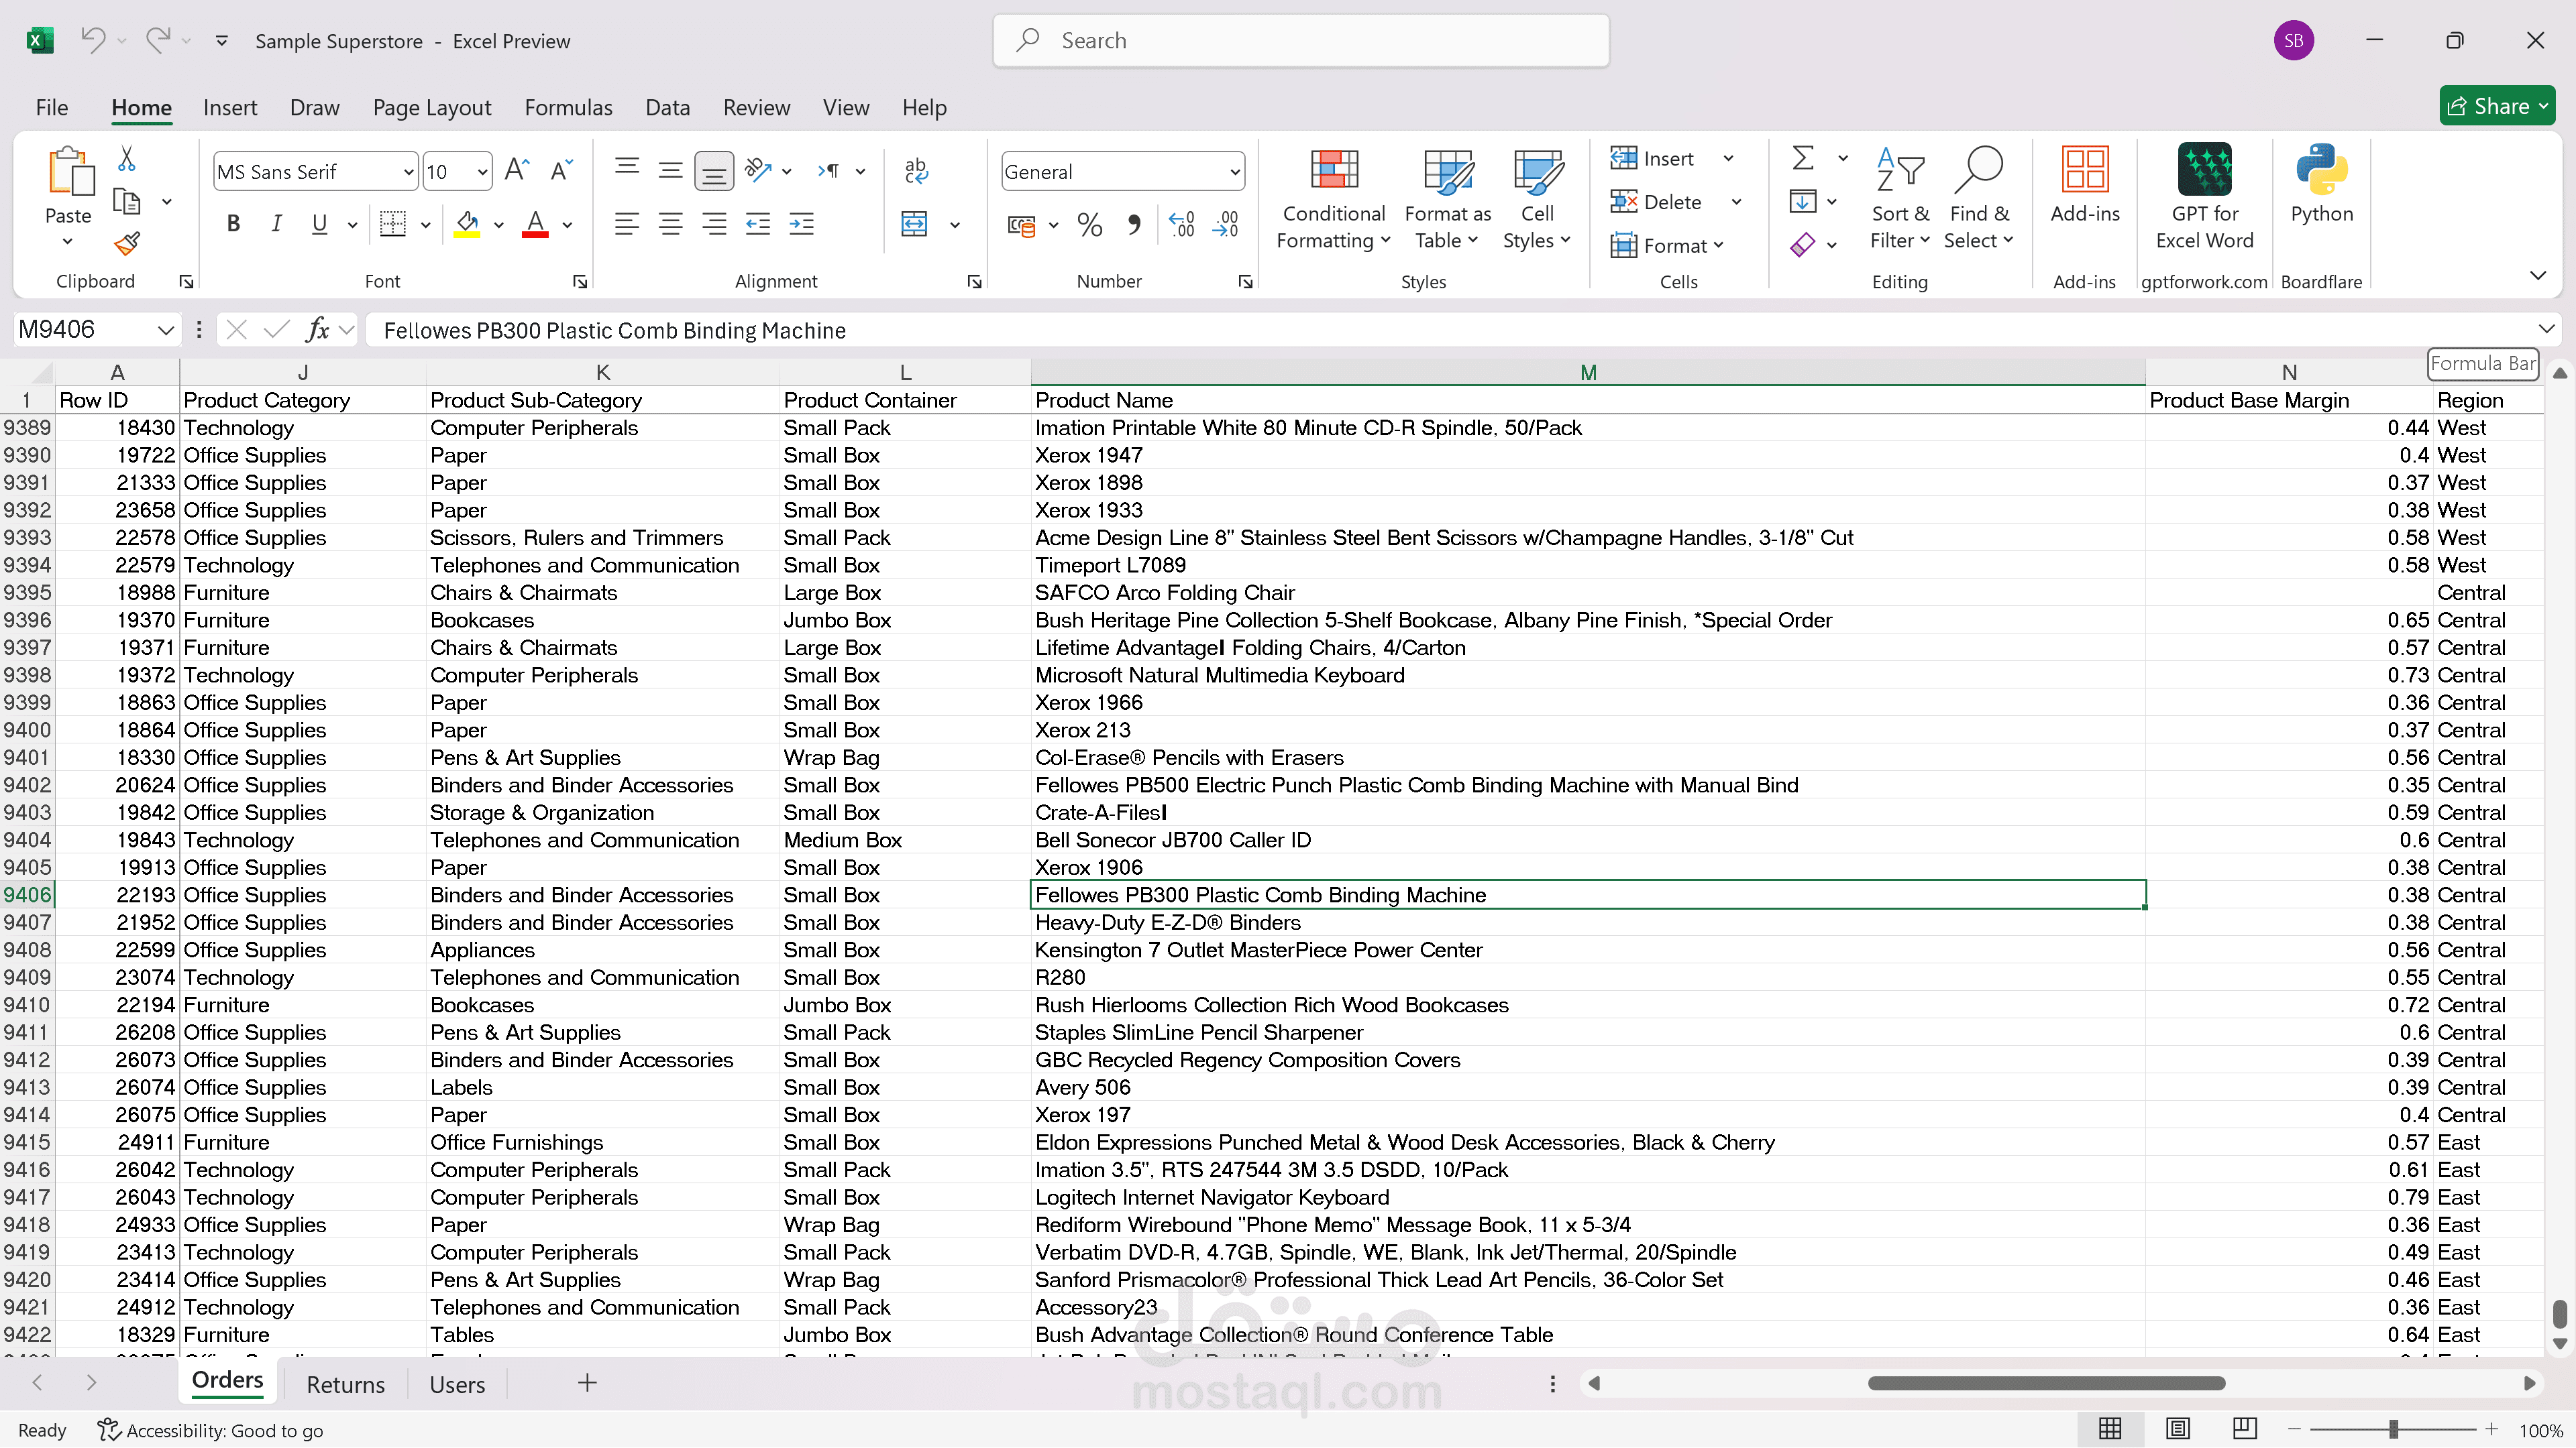This screenshot has width=2576, height=1448.
Task: Toggle Bold formatting
Action: point(233,225)
